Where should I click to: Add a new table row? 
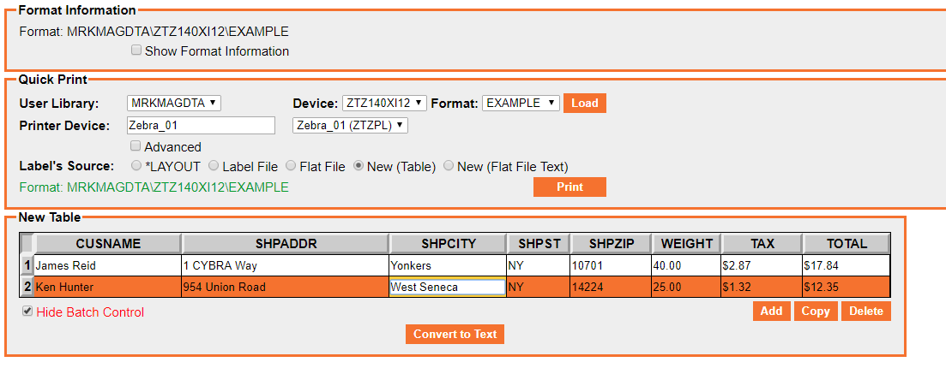771,311
